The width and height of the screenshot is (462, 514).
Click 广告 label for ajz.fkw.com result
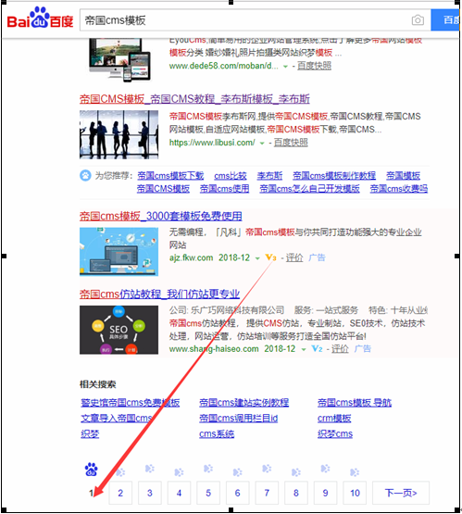pyautogui.click(x=317, y=257)
